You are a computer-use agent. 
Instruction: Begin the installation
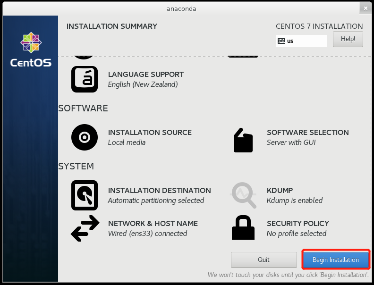[x=336, y=260]
